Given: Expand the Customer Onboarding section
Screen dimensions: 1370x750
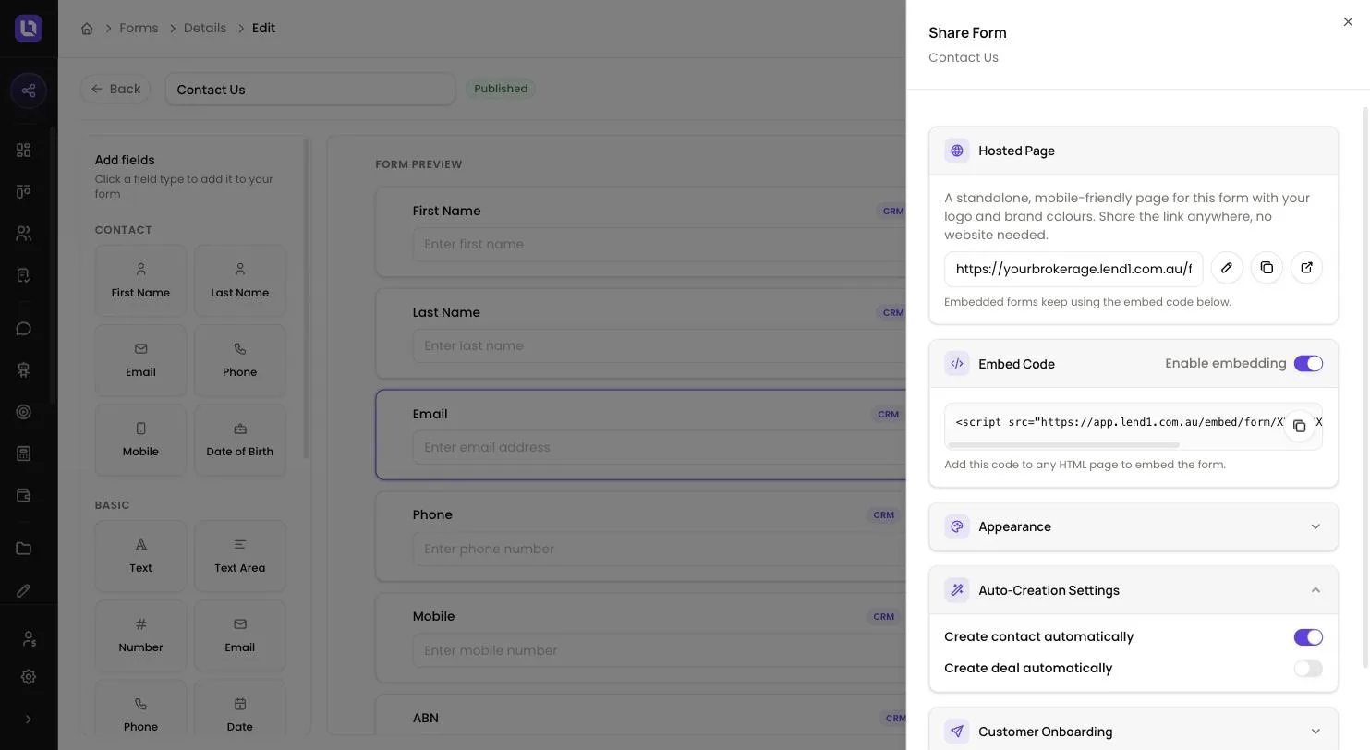Looking at the screenshot, I should pyautogui.click(x=1133, y=732).
